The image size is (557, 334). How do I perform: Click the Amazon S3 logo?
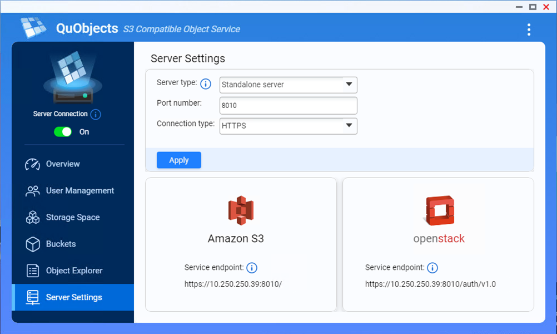point(241,210)
